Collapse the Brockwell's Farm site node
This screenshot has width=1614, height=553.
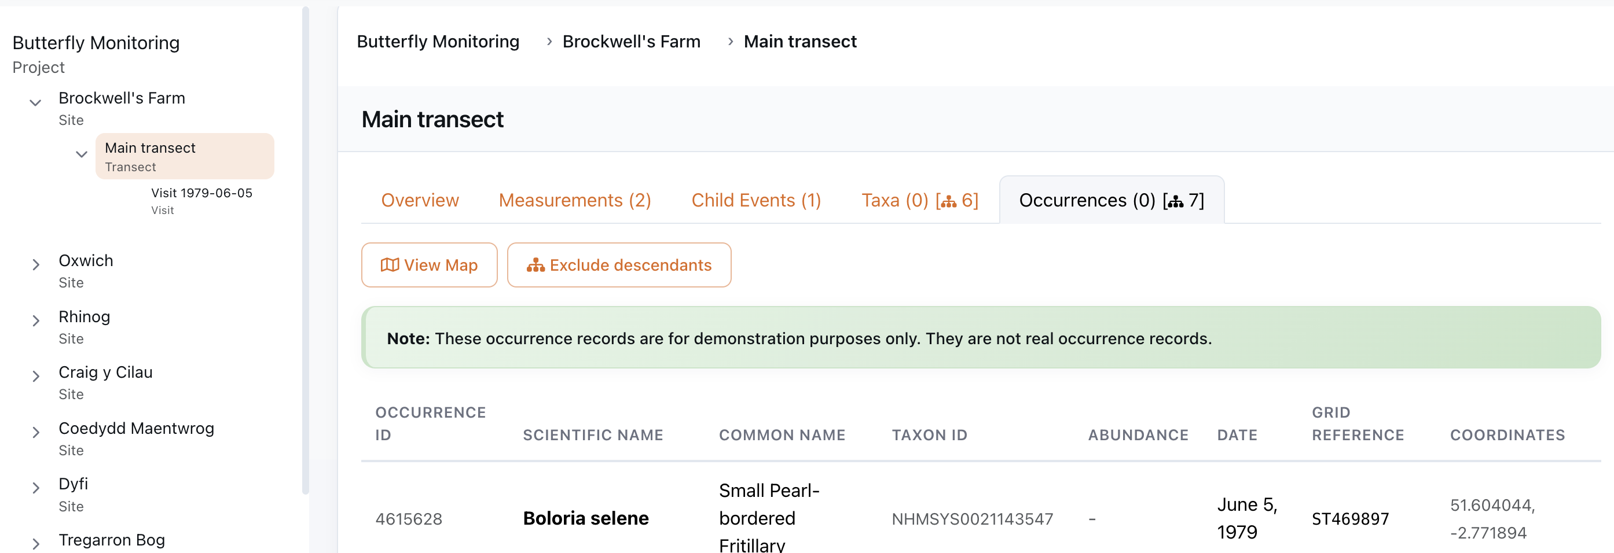[35, 104]
